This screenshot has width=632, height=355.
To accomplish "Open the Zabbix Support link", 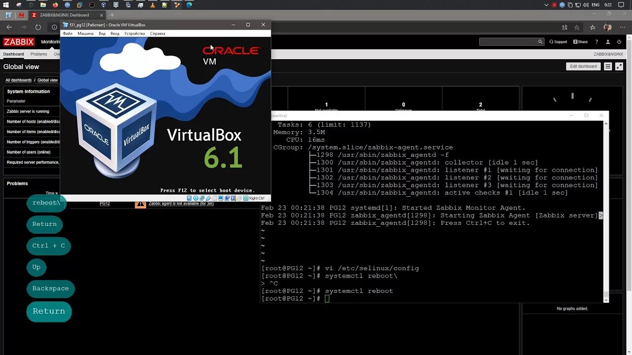I will click(558, 42).
